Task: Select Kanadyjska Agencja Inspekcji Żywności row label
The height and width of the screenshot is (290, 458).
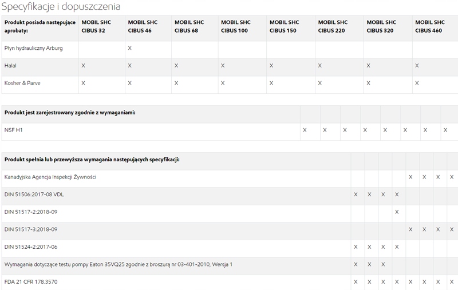Action: click(x=50, y=177)
